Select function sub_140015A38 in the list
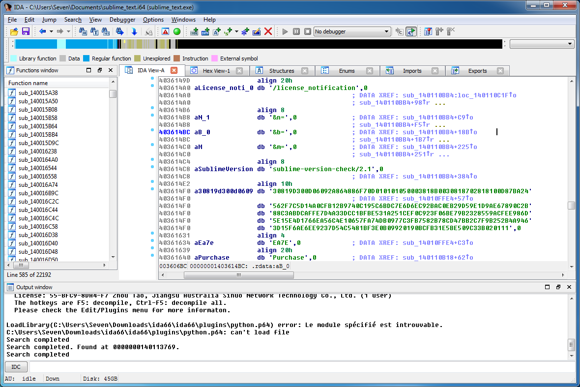Viewport: 580px width, 387px height. click(x=38, y=93)
